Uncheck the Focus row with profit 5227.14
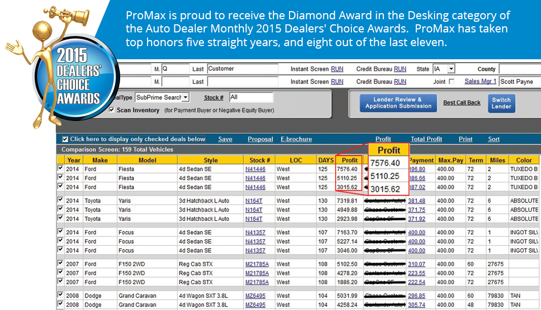 pos(60,240)
